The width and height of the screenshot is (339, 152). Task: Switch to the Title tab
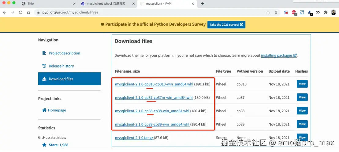pyautogui.click(x=49, y=4)
